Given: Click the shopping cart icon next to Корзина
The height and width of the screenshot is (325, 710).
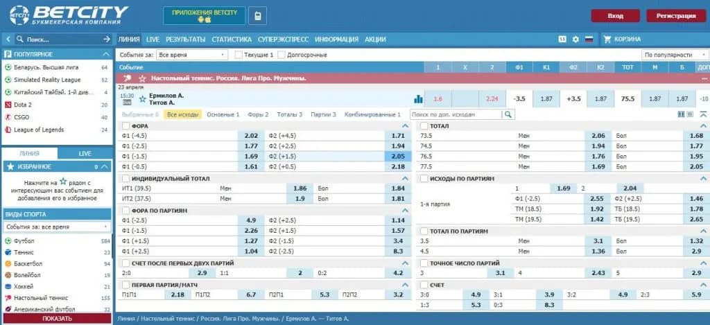Looking at the screenshot, I should point(607,39).
